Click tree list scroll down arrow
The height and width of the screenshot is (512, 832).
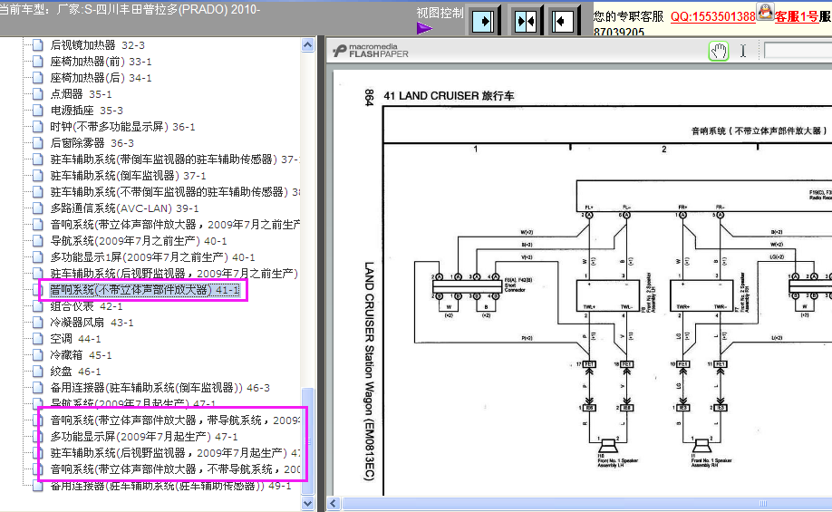(x=308, y=503)
